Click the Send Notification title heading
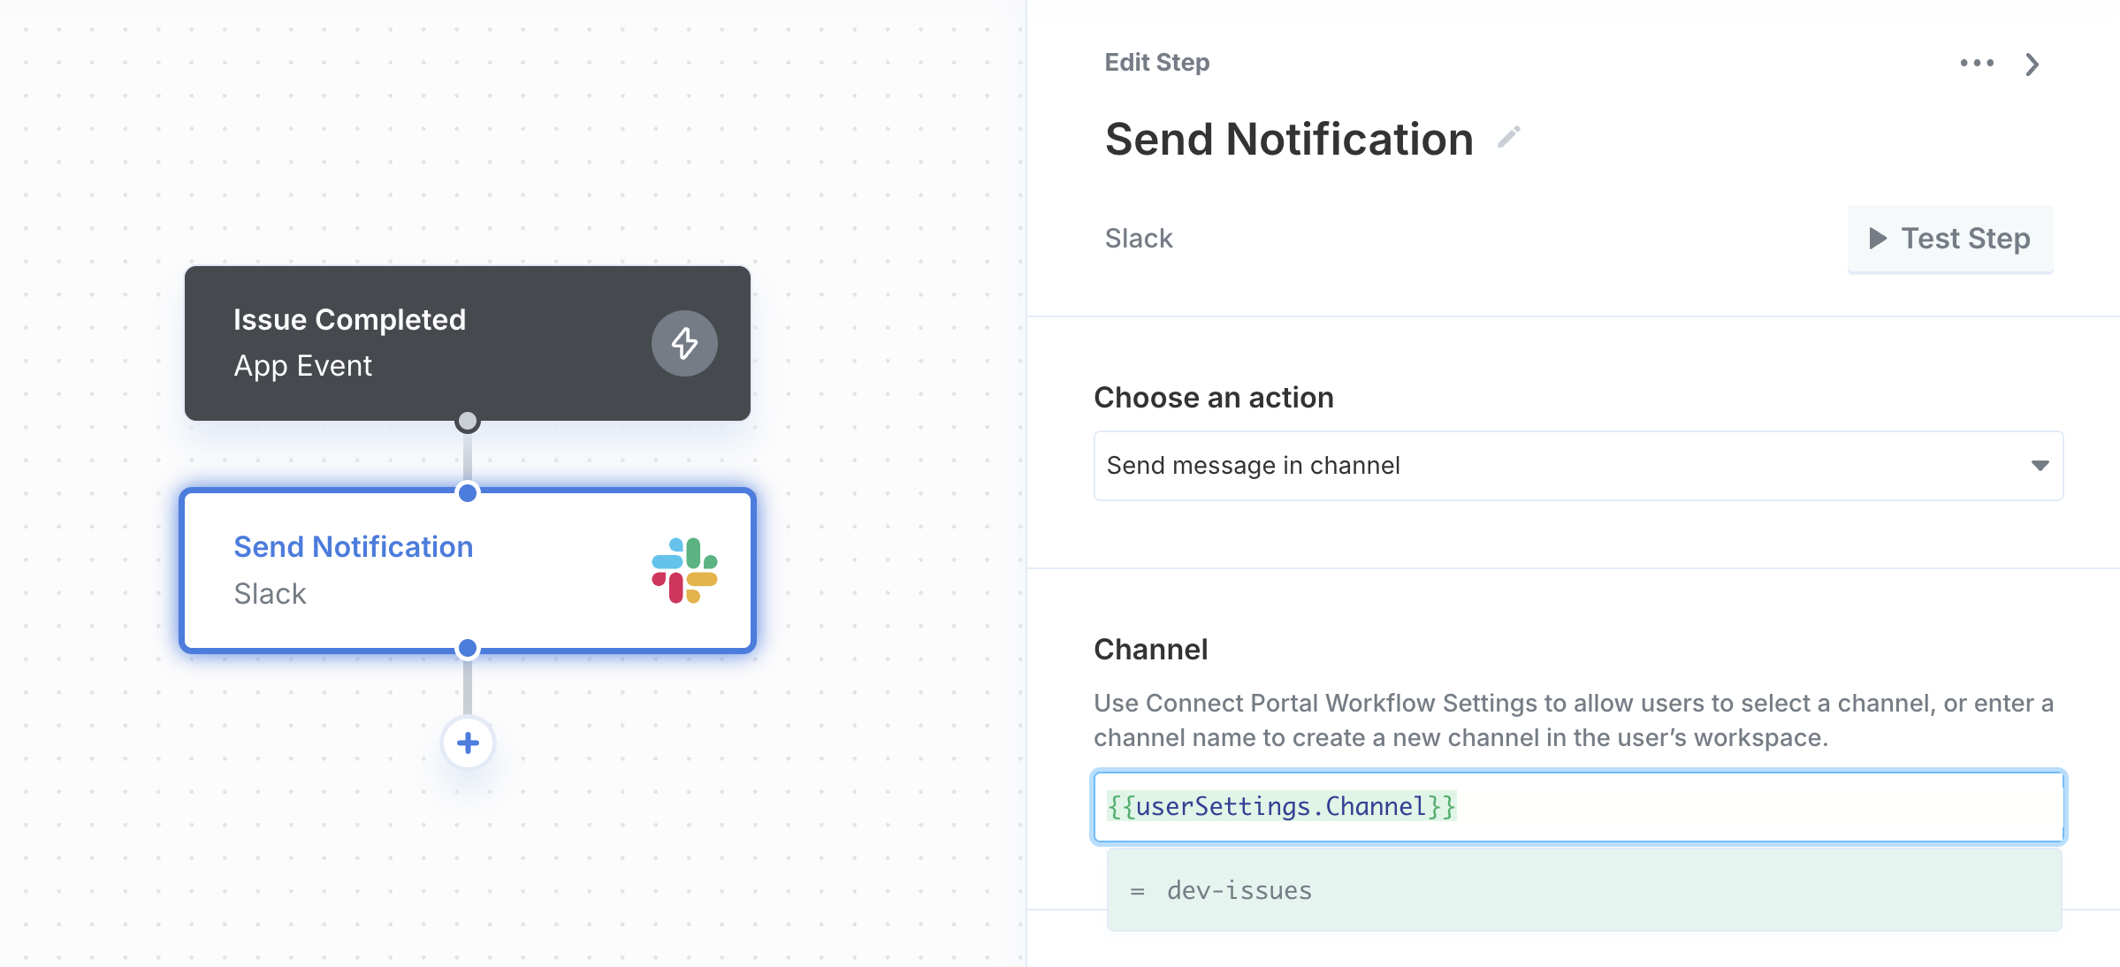Viewport: 2120px width, 967px height. tap(1289, 139)
